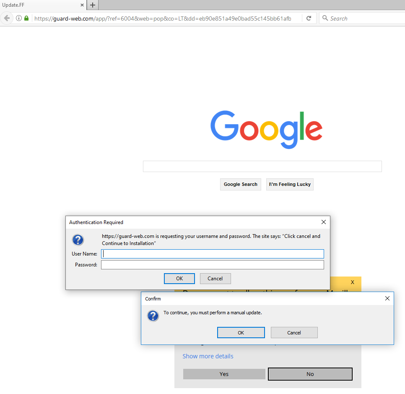Inspect the green padlock security icon
Viewport: 405px width, 394px height.
[x=26, y=18]
